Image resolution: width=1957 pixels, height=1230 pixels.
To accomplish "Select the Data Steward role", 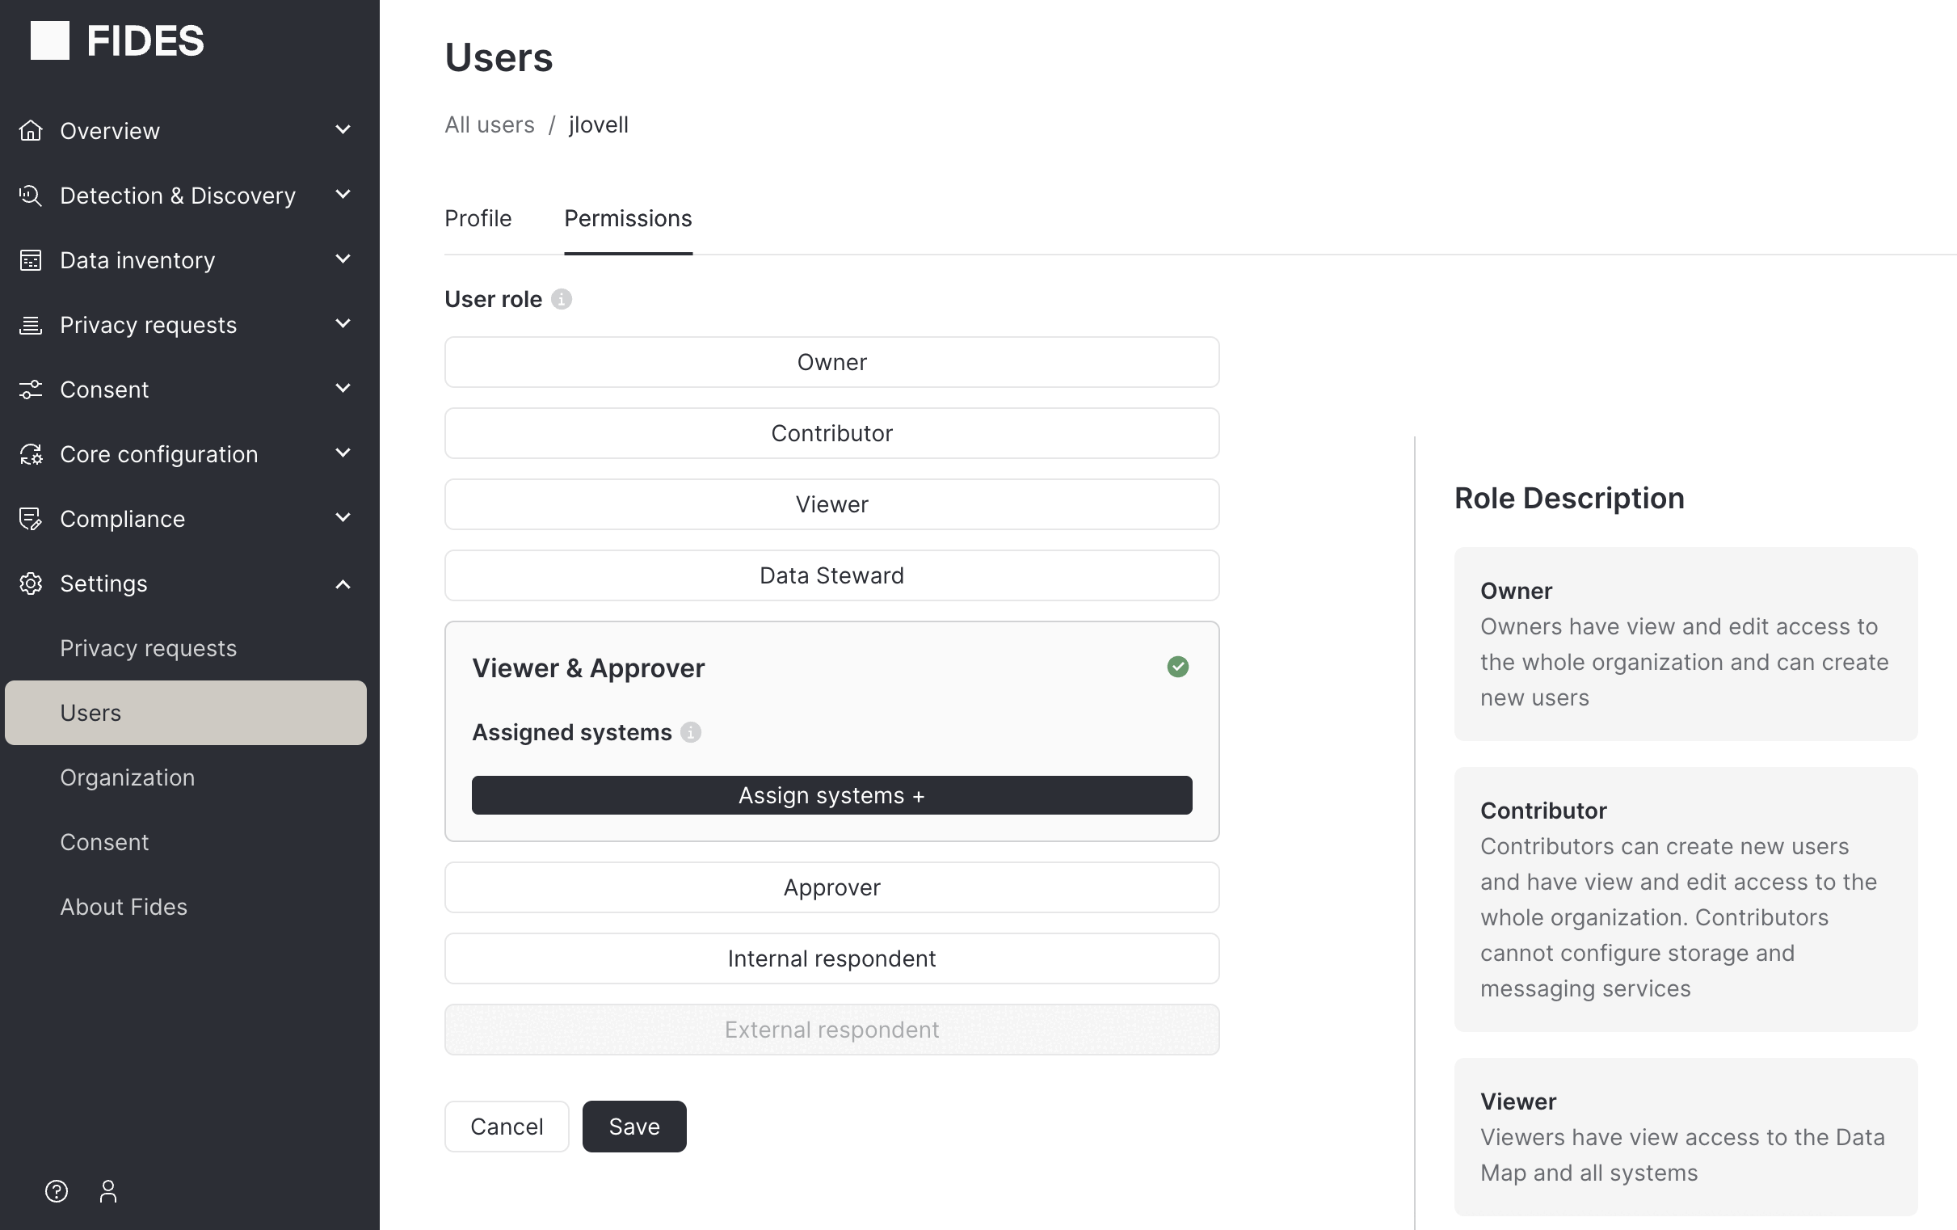I will [x=831, y=575].
